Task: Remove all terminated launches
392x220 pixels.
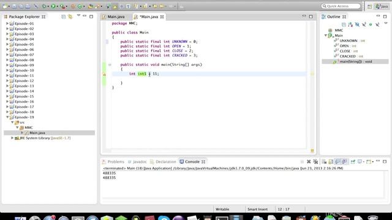Action: (x=315, y=161)
